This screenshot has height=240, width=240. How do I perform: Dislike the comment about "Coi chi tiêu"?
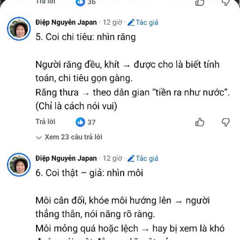[x=226, y=122]
